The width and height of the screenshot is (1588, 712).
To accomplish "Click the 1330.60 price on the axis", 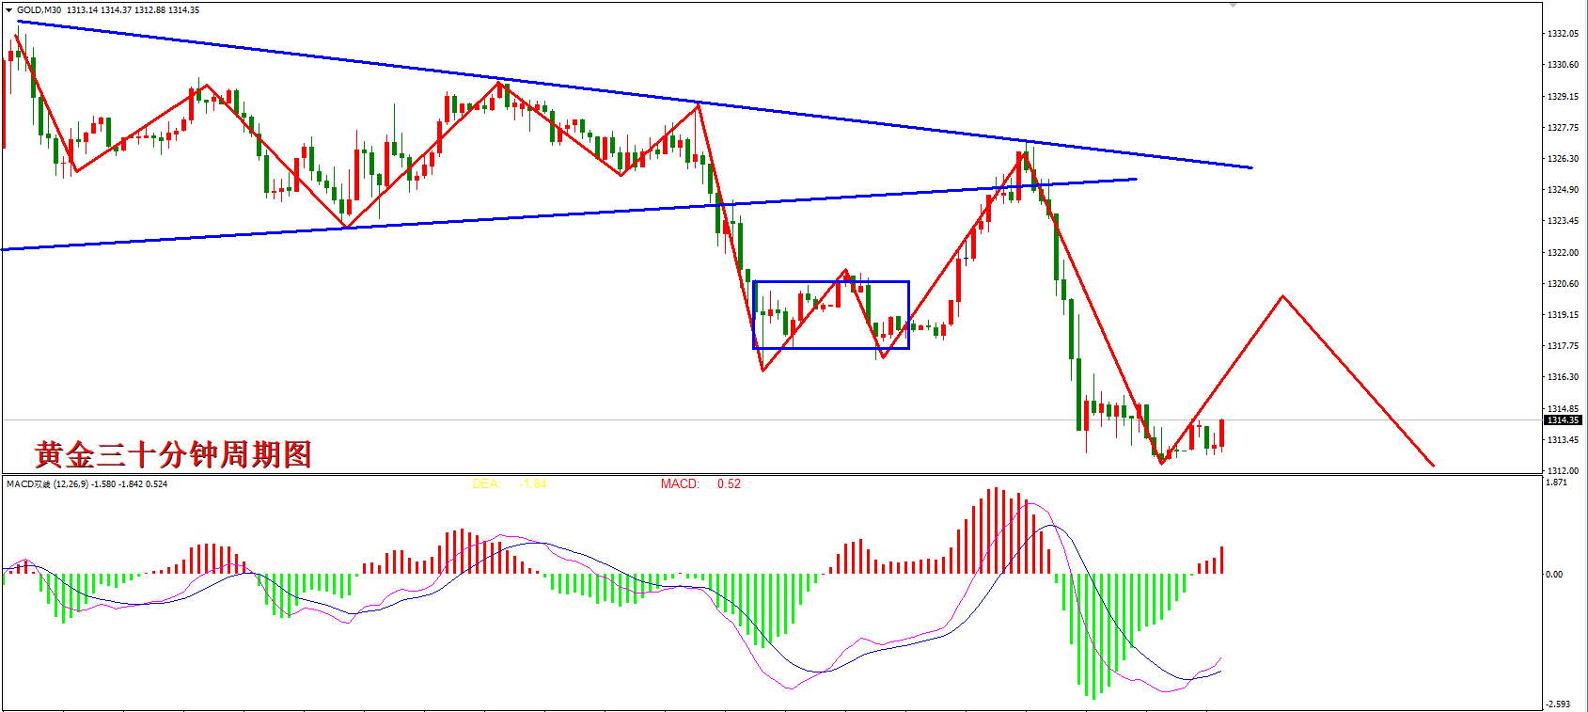I will tap(1564, 65).
